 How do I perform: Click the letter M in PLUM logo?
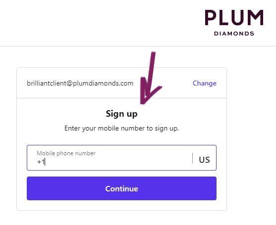click(255, 18)
